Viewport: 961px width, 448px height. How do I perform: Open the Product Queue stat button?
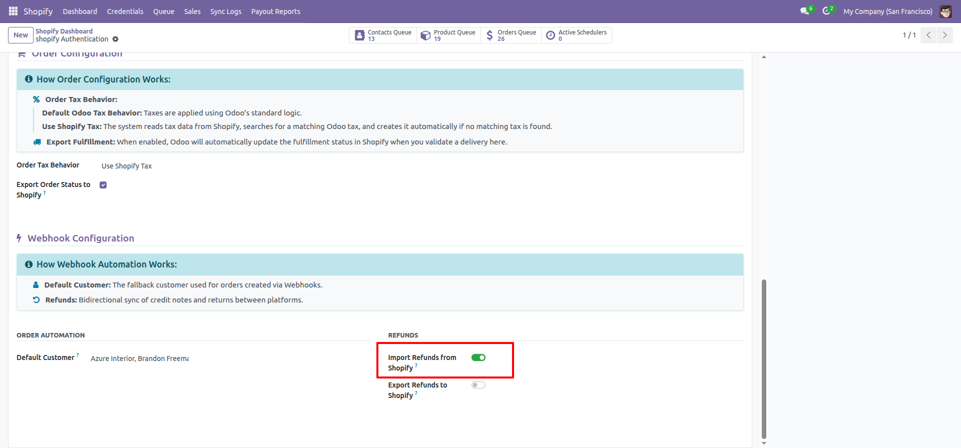(x=449, y=35)
